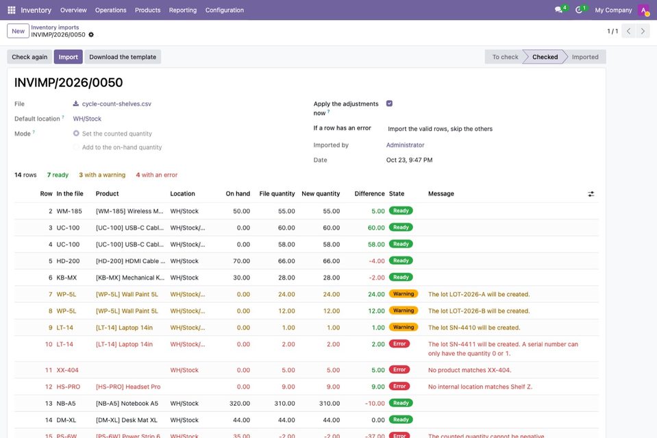This screenshot has width=657, height=438.
Task: Select the Imported status stage
Action: [x=585, y=57]
